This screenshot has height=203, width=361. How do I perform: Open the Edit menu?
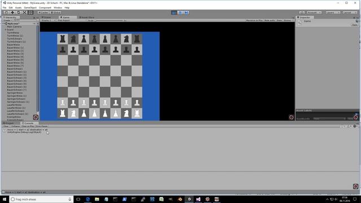coord(11,7)
